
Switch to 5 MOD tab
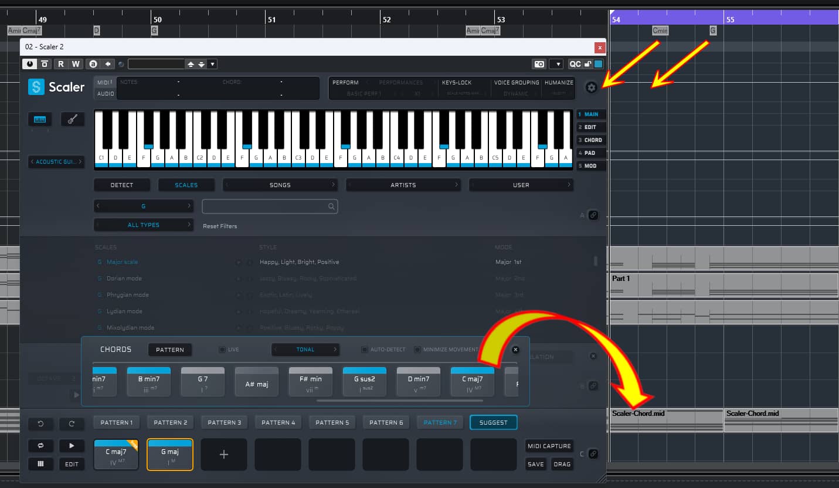tap(591, 166)
